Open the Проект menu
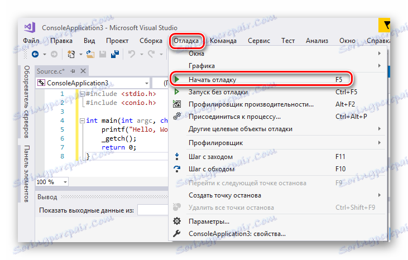The height and width of the screenshot is (260, 408). (x=117, y=41)
